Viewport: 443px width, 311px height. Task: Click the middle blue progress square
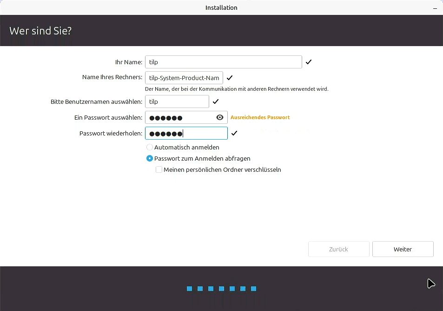pos(222,289)
